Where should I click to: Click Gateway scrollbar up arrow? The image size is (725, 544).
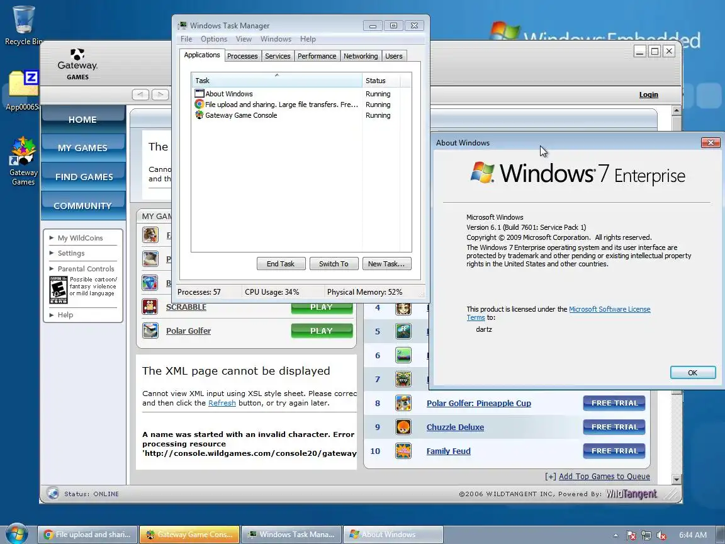coord(677,111)
